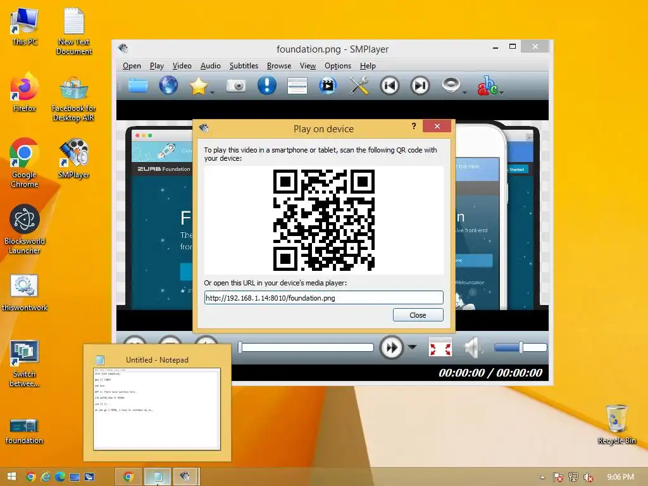This screenshot has width=648, height=486.
Task: Expand the Favorites star dropdown arrow
Action: point(212,92)
